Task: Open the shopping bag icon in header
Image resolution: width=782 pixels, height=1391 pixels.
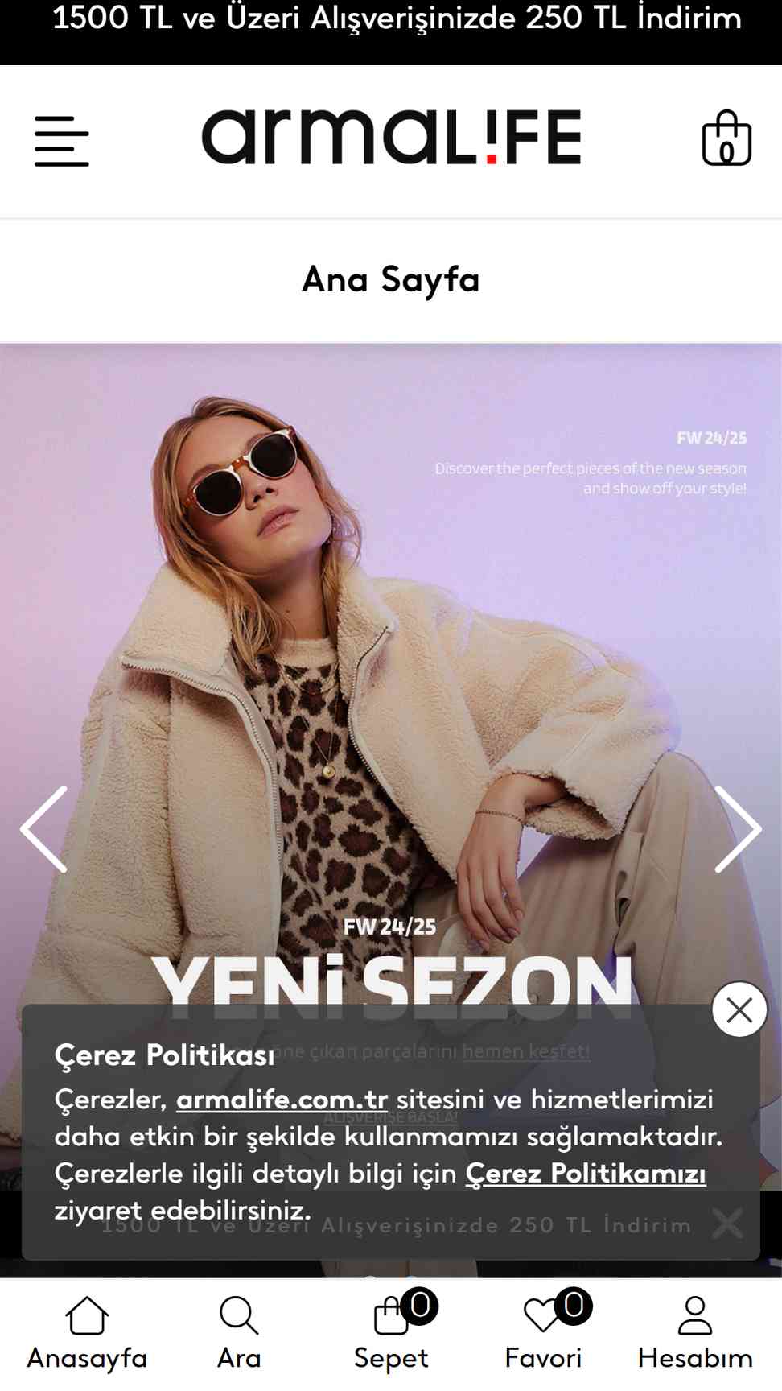Action: [x=726, y=138]
